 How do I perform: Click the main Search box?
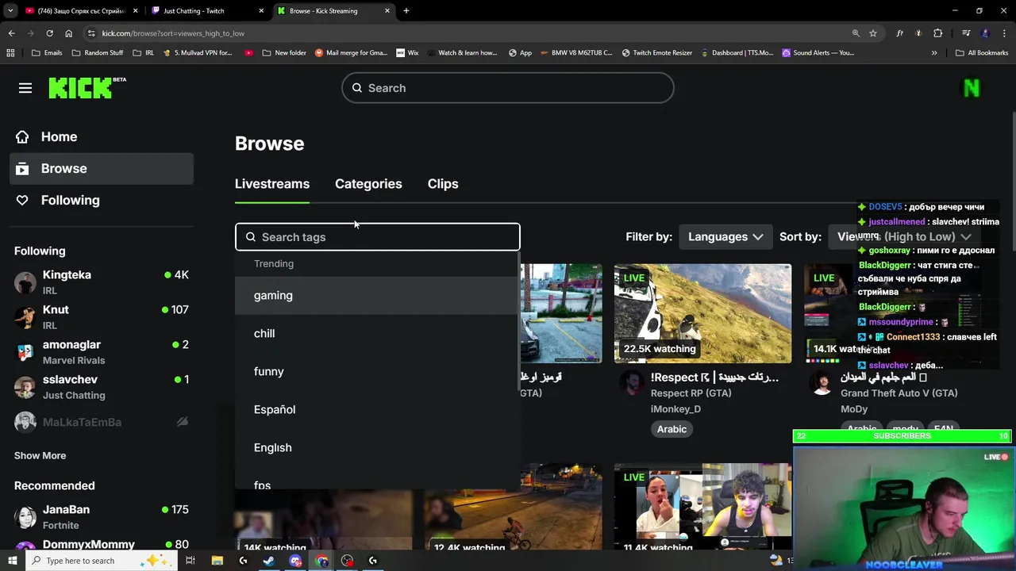coord(508,88)
